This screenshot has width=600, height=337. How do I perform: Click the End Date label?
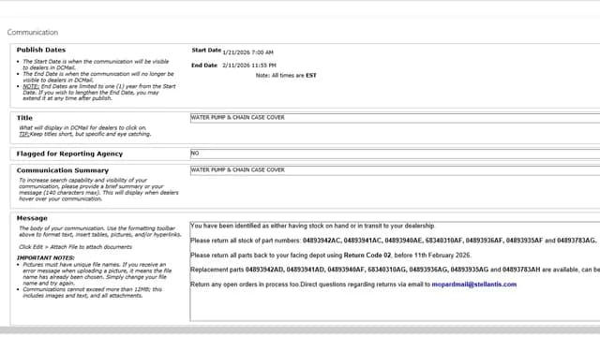tap(204, 66)
